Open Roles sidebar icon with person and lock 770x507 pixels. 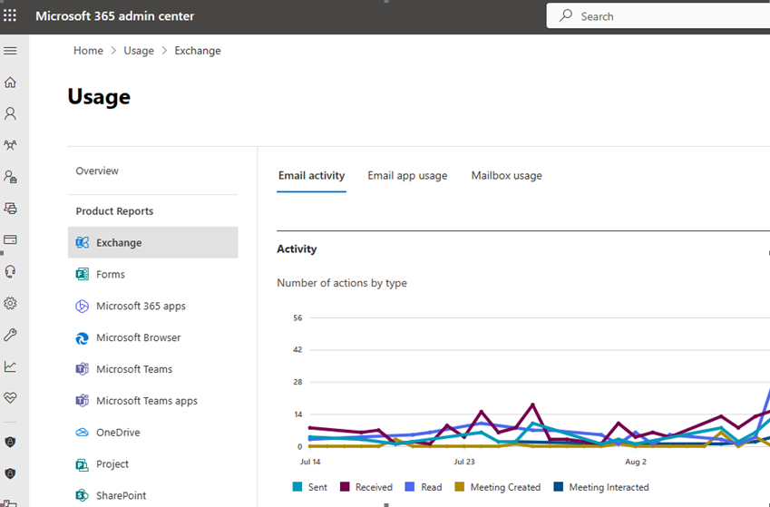pyautogui.click(x=10, y=177)
